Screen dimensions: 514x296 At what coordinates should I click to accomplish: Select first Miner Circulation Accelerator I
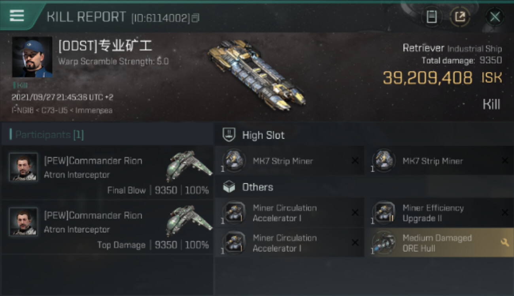click(x=289, y=213)
